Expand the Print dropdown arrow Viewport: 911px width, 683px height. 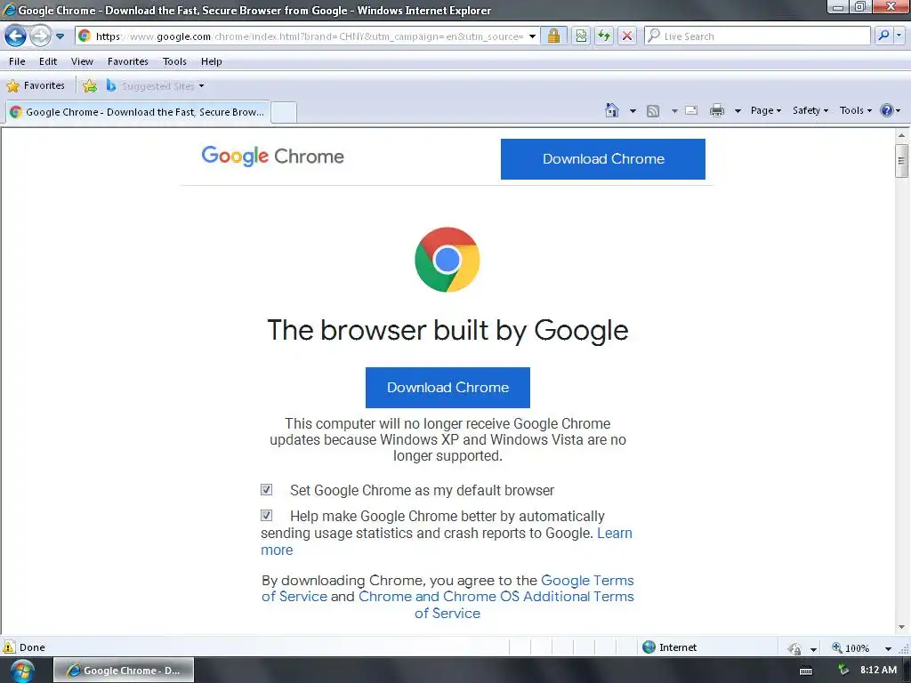pyautogui.click(x=738, y=110)
